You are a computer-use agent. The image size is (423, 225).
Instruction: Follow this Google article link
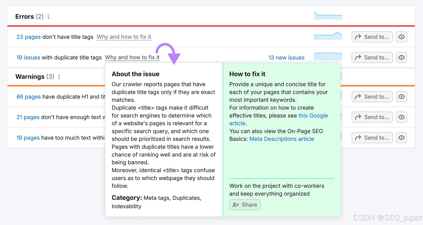pyautogui.click(x=279, y=119)
